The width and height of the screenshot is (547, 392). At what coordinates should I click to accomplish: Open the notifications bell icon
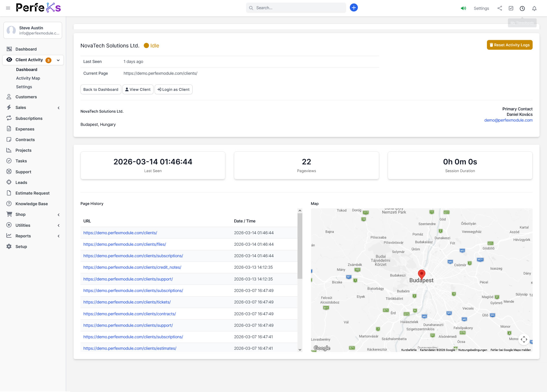[x=534, y=8]
